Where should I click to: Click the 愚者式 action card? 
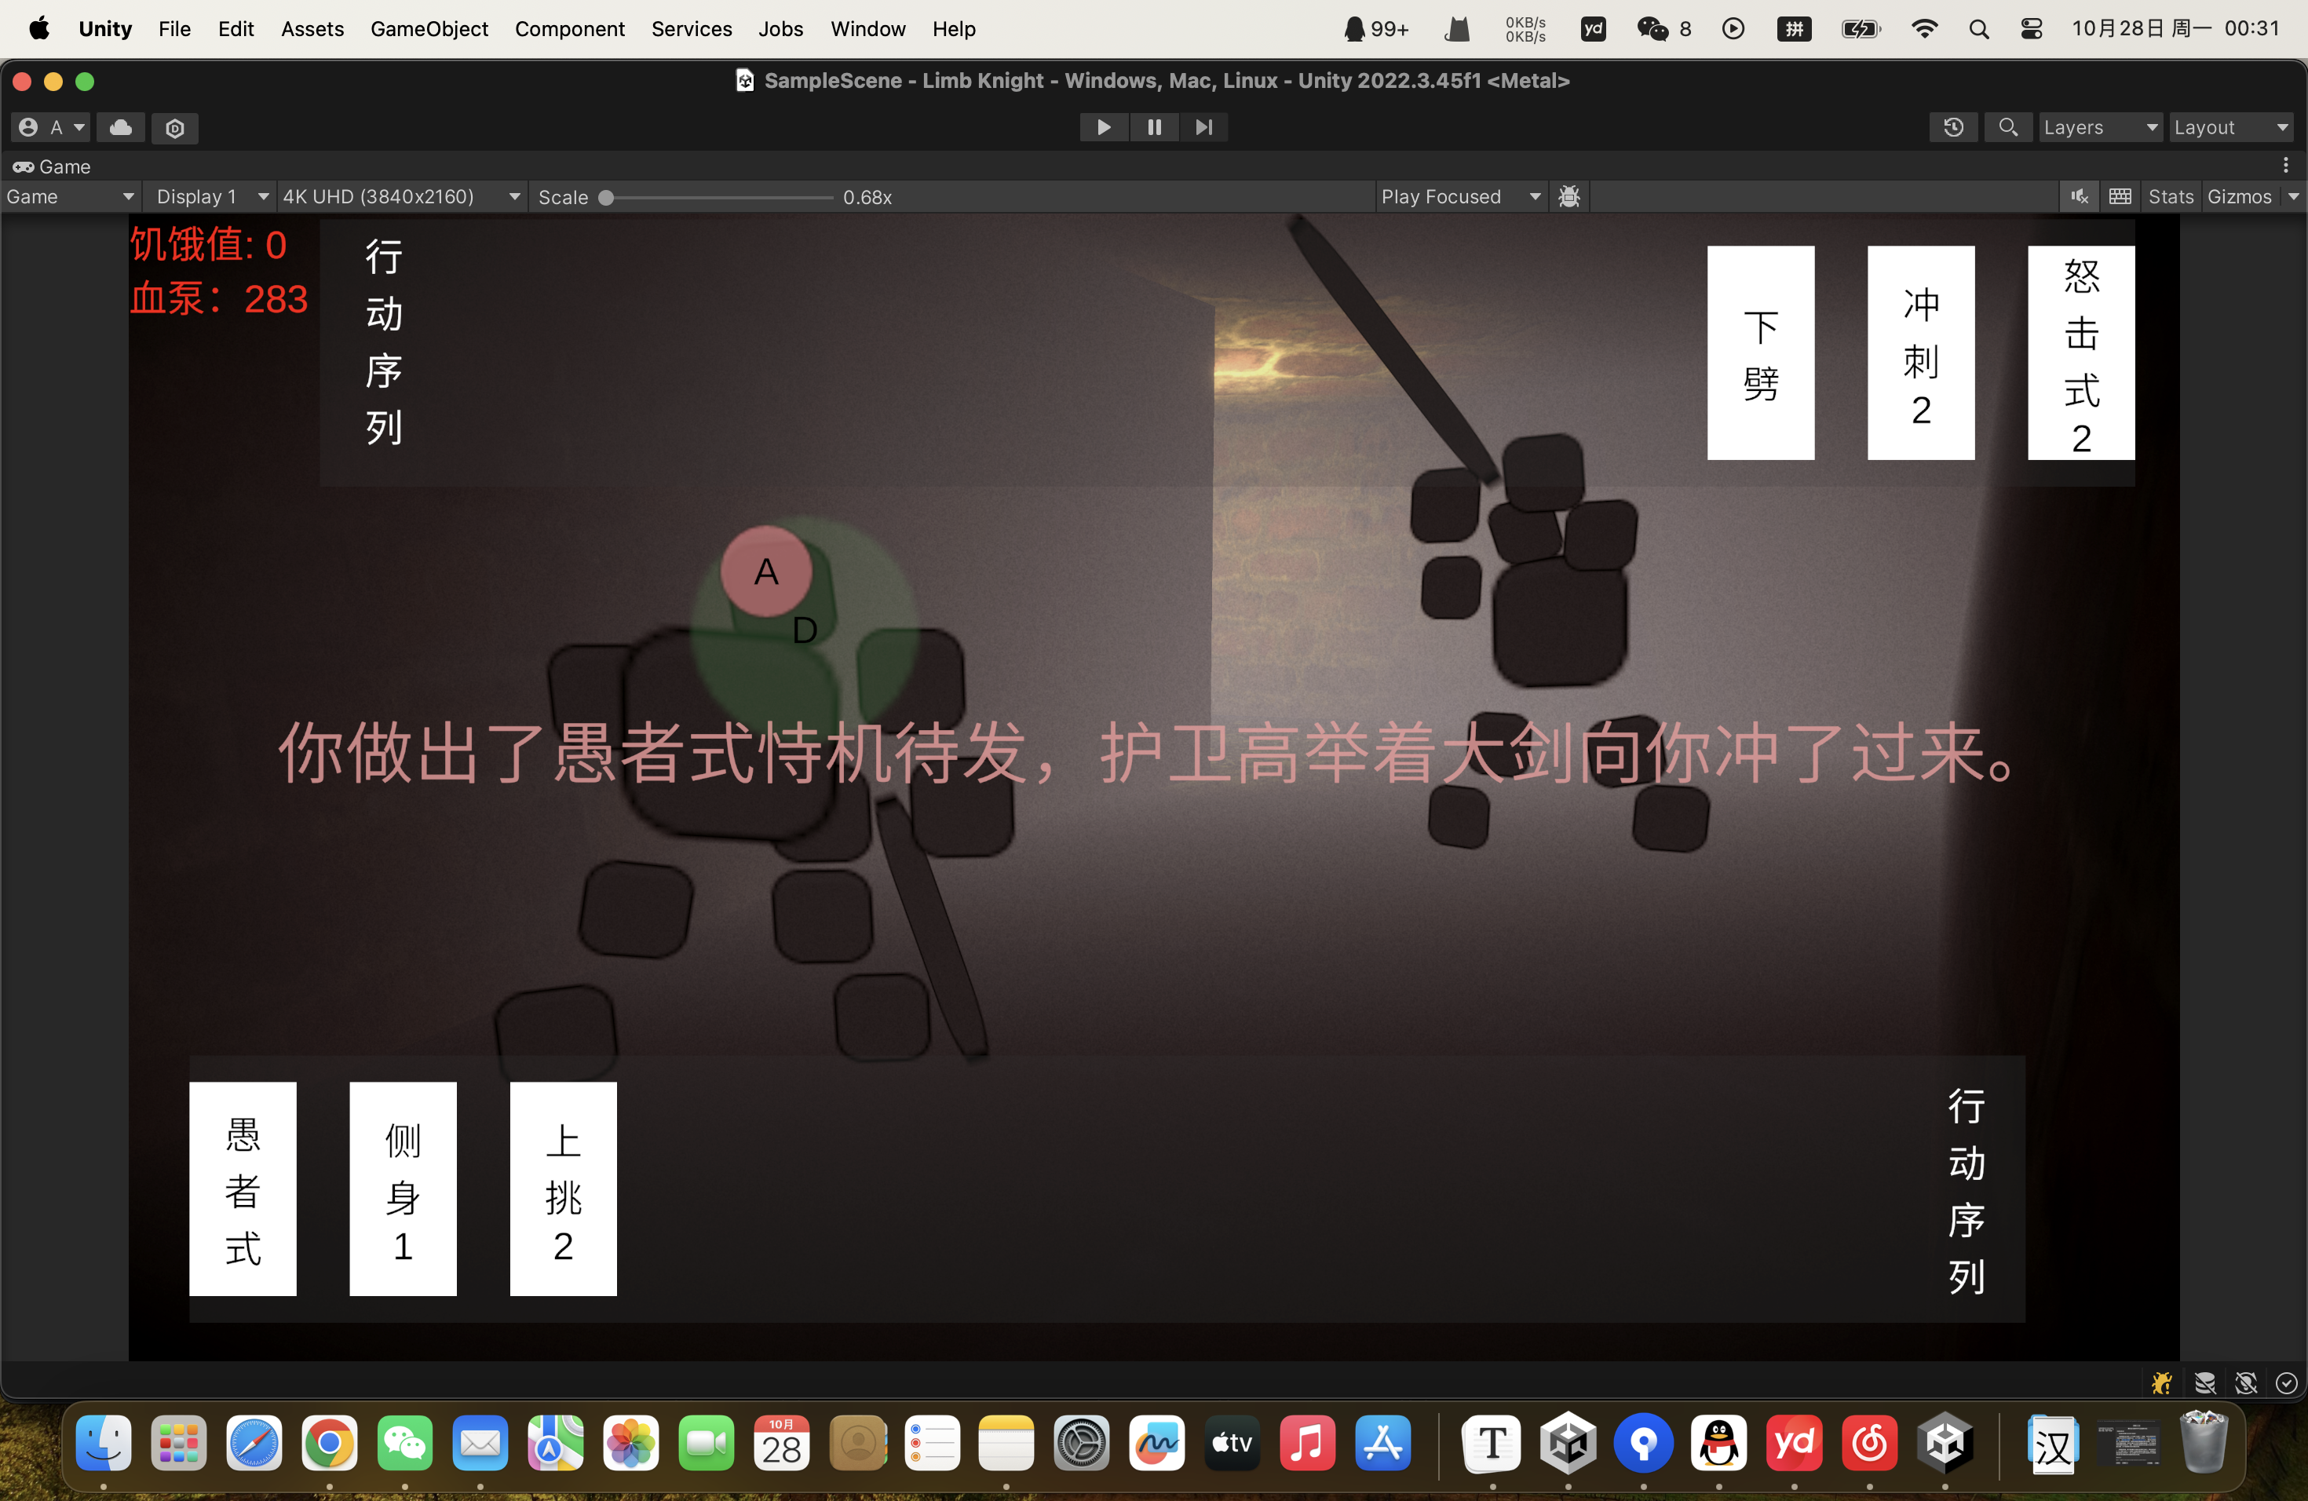click(243, 1188)
